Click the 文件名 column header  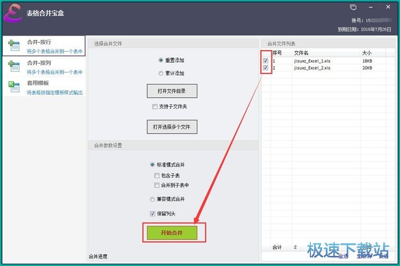(301, 53)
